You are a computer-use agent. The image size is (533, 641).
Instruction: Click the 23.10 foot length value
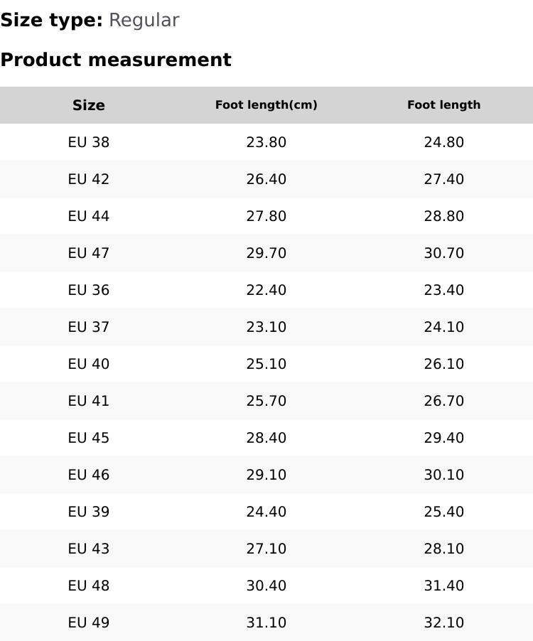click(x=266, y=327)
